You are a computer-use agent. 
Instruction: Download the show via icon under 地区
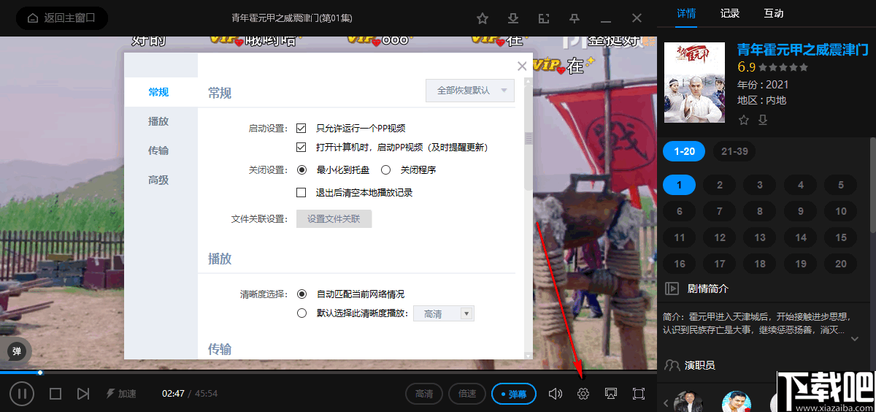pos(763,120)
